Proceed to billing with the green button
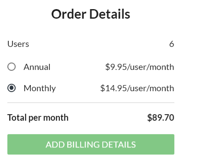 tap(91, 144)
